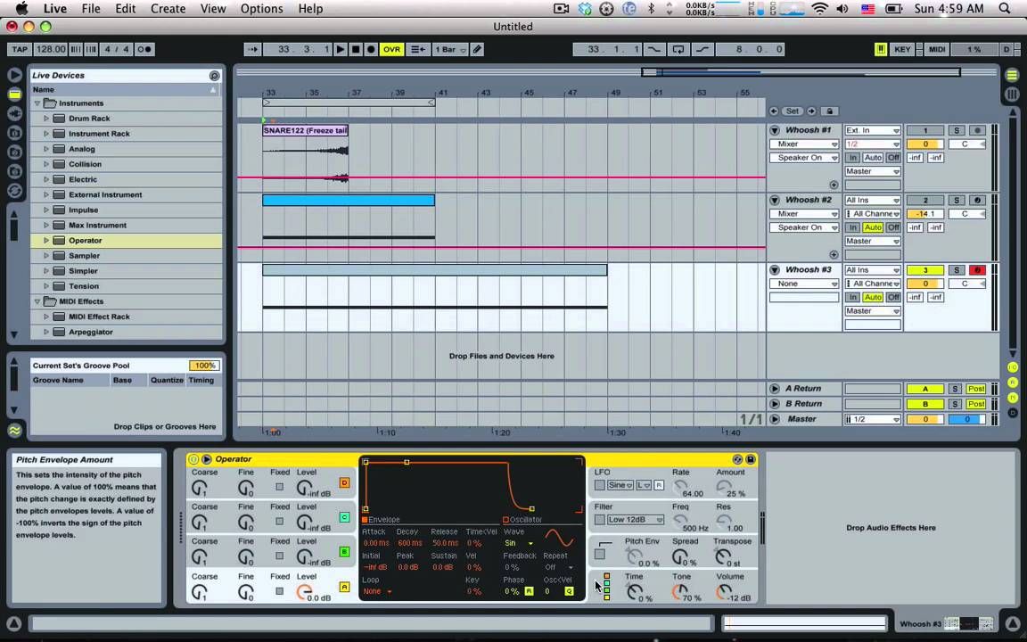Viewport: 1027px width, 642px height.
Task: Open the Options menu
Action: [261, 9]
